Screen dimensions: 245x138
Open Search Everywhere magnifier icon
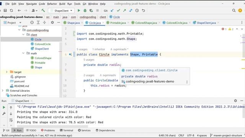234,10
